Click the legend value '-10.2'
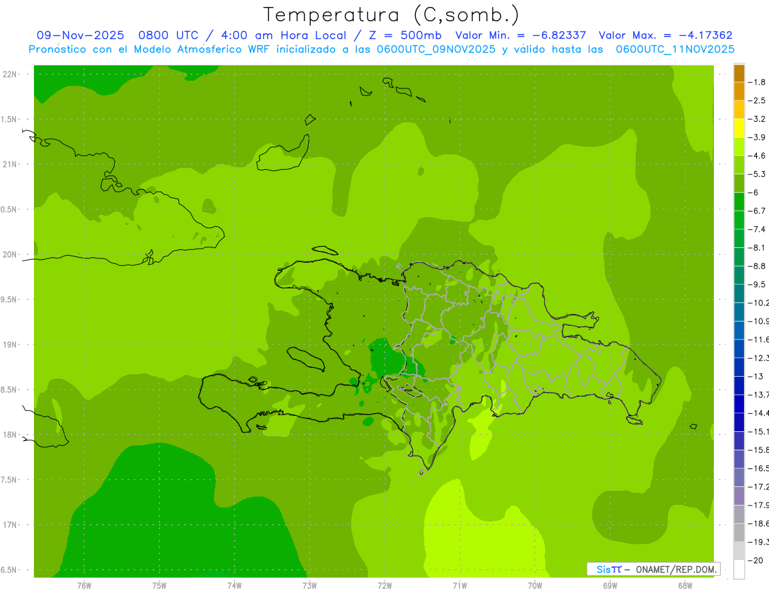This screenshot has height=594, width=769. pos(758,303)
